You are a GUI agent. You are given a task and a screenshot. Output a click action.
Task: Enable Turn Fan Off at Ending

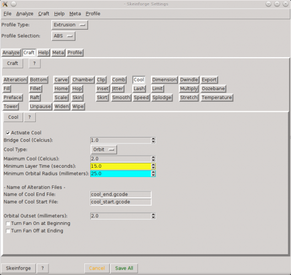(8, 231)
